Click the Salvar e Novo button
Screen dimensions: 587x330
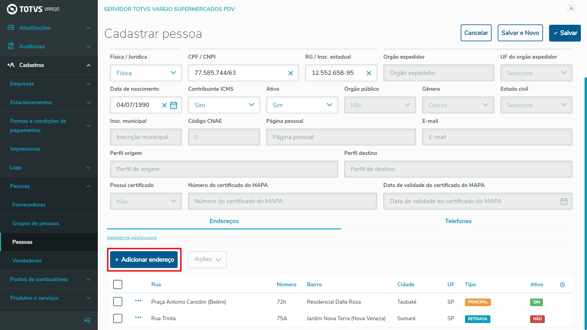[x=520, y=33]
